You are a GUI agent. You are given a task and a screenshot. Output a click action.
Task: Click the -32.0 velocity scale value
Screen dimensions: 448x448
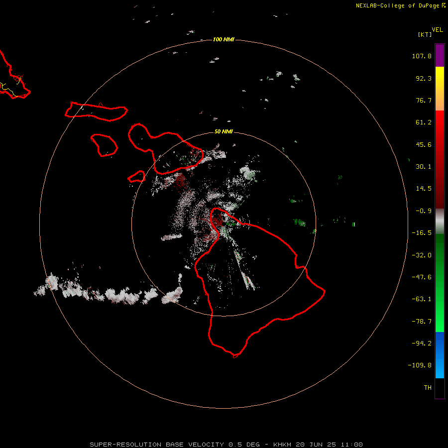coord(422,255)
